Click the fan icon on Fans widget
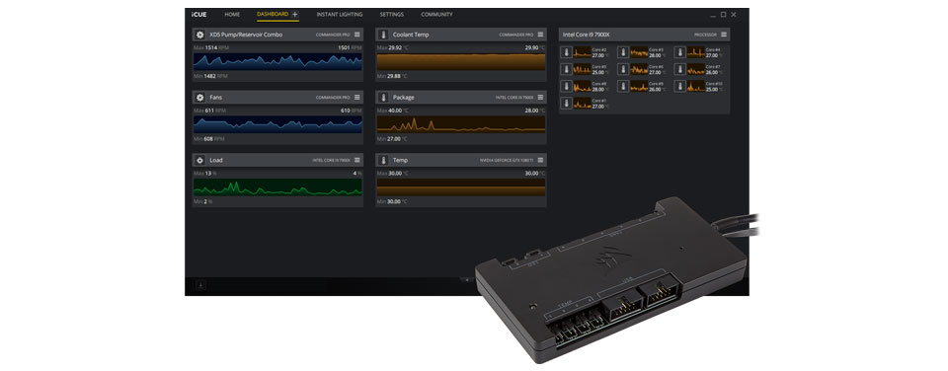948x371 pixels. click(200, 98)
